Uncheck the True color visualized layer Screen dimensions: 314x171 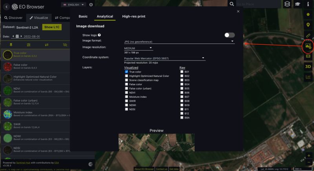(126, 72)
